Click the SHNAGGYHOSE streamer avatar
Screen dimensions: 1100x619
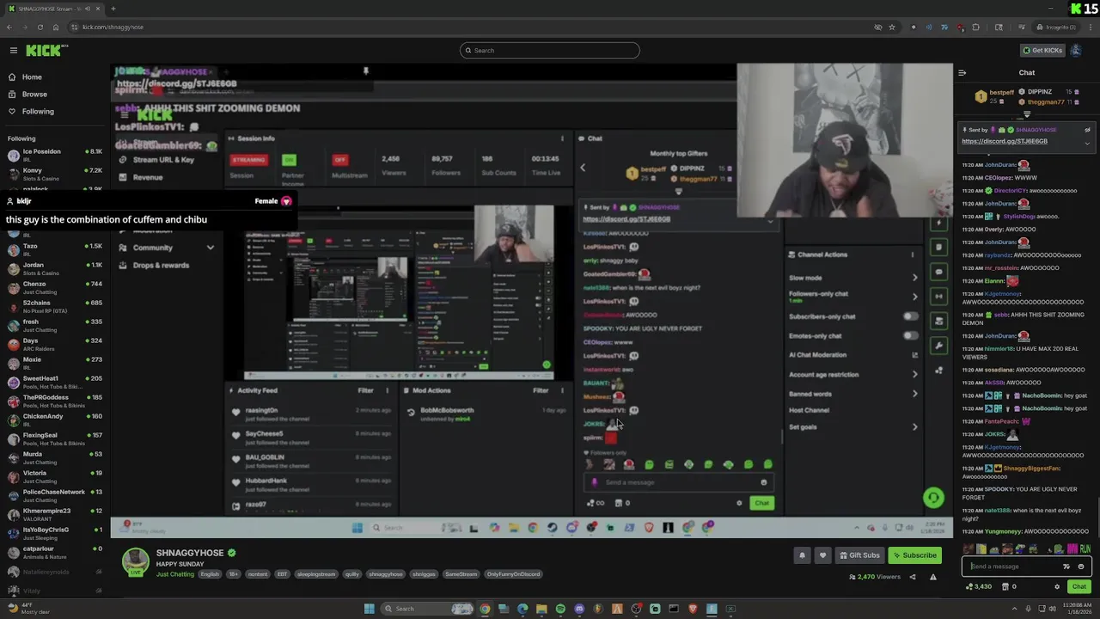(135, 561)
